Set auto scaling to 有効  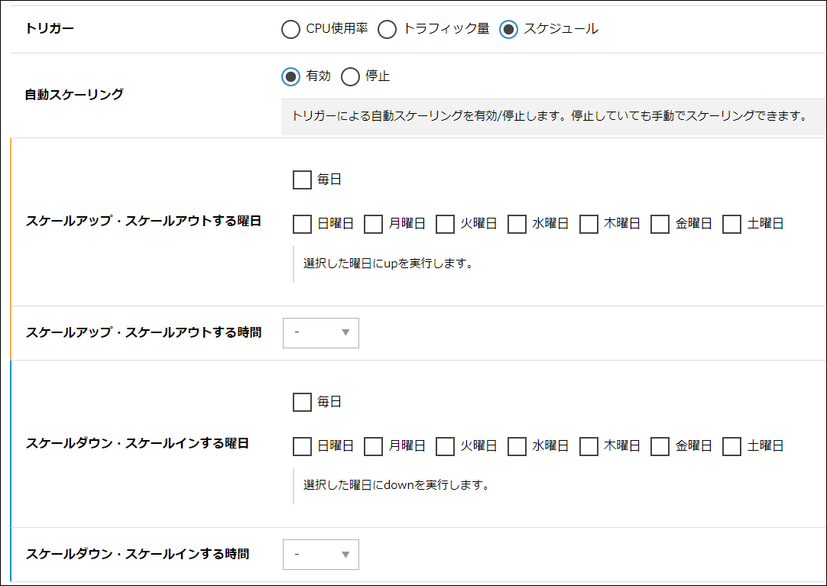coord(290,76)
